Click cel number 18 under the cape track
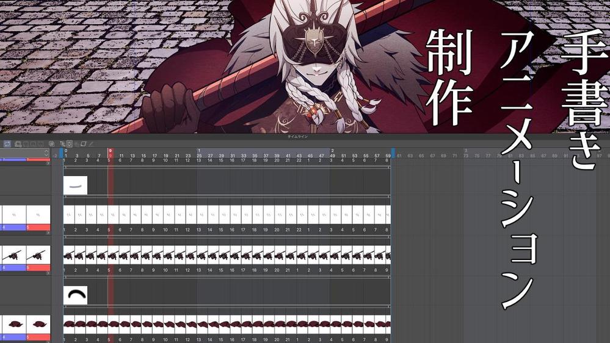Screen dimensions: 610x343 pyautogui.click(x=255, y=339)
